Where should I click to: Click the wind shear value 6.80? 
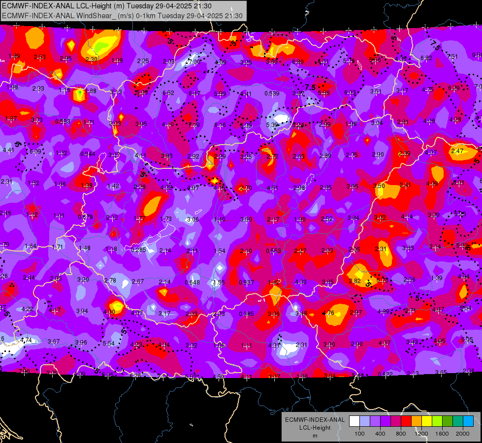tap(298, 62)
